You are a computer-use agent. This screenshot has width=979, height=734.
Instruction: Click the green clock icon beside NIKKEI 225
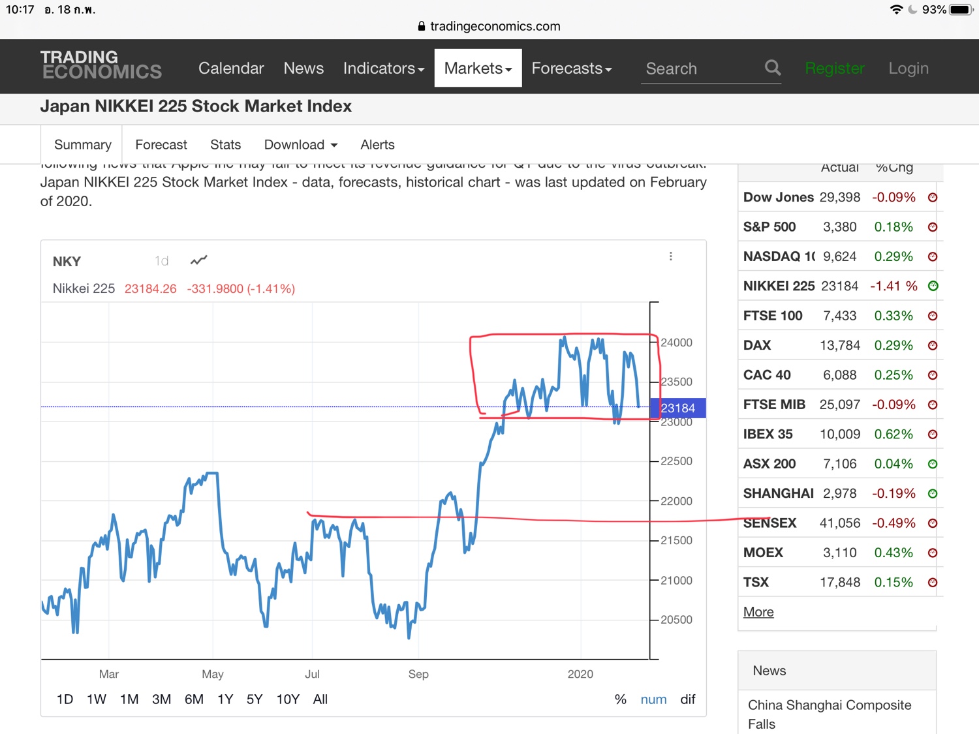(x=933, y=286)
